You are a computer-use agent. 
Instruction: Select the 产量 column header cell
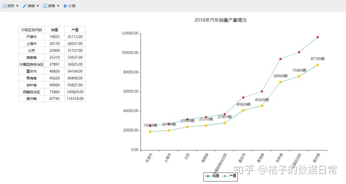click(75, 30)
